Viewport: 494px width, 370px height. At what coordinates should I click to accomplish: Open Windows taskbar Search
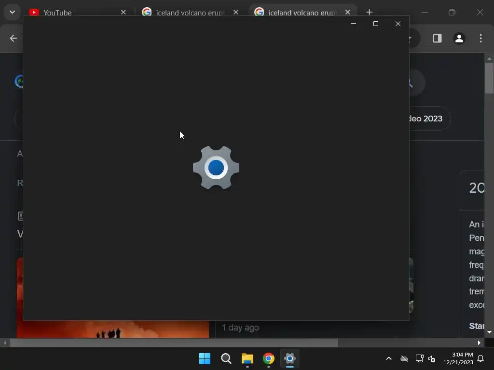click(x=226, y=358)
